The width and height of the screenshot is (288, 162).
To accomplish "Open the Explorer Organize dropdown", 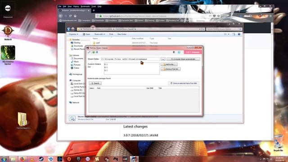I will pyautogui.click(x=73, y=34).
